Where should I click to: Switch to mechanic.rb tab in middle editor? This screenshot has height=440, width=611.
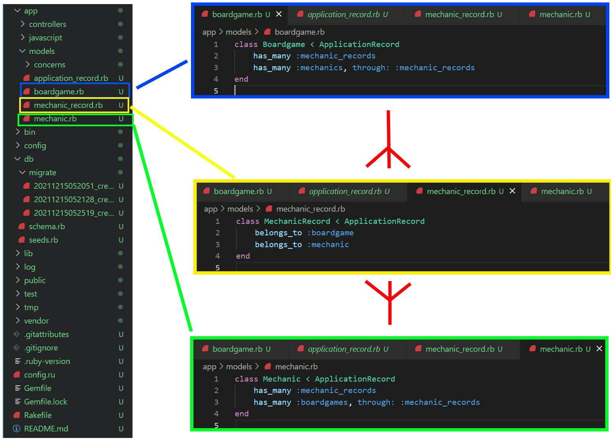point(565,191)
